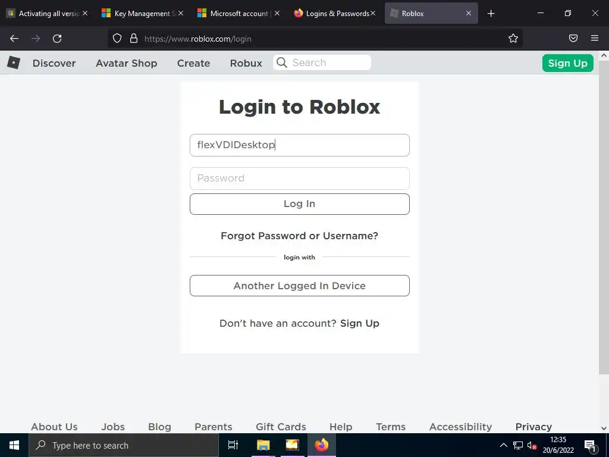Close the Logins & Passwords tab

(373, 13)
